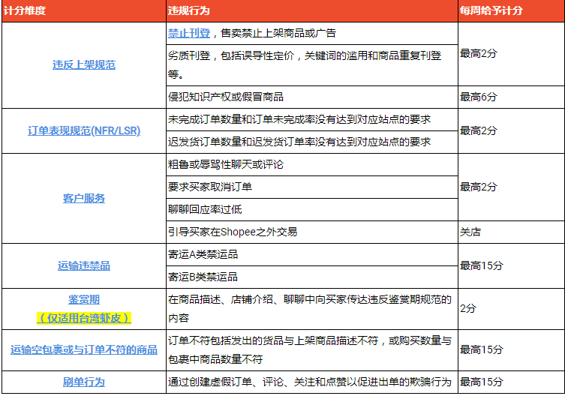Click the 寄运B类禁运品 cell
Image resolution: width=565 pixels, height=396 pixels.
pos(203,277)
